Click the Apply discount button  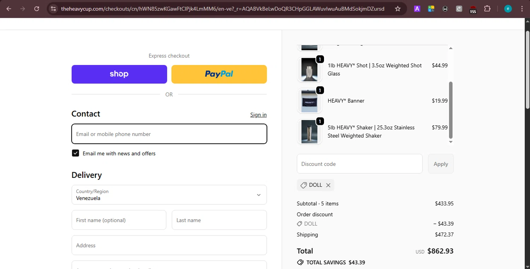point(441,164)
